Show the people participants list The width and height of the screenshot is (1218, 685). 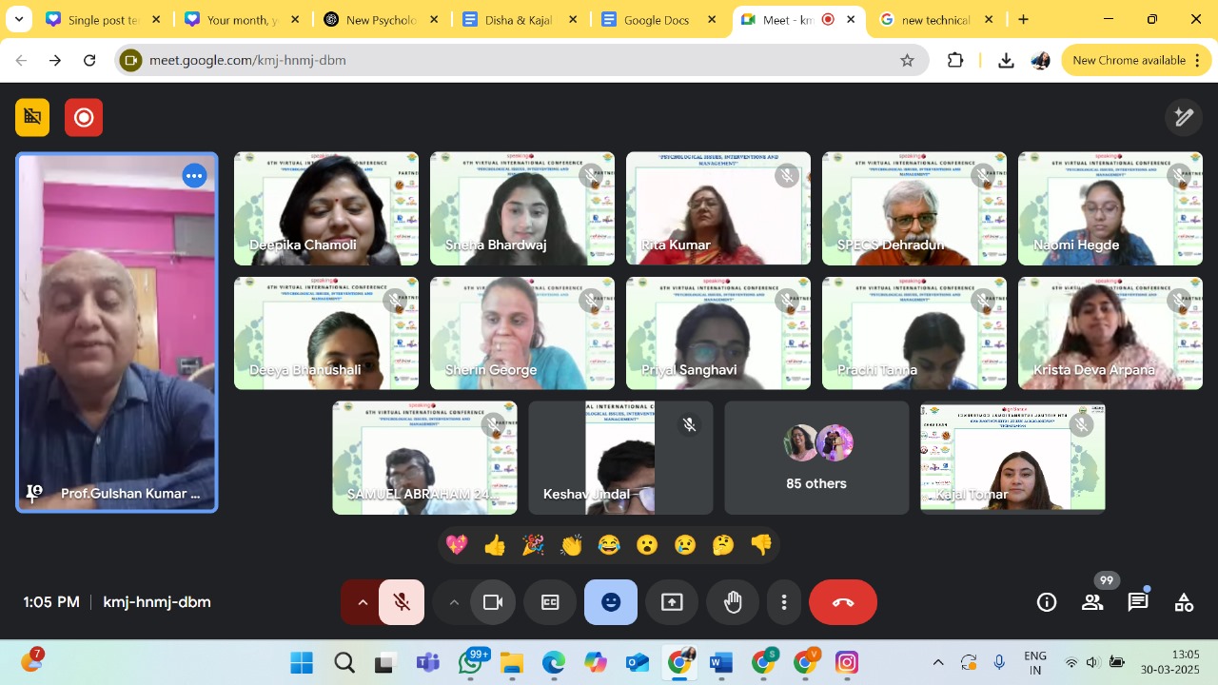(1092, 602)
